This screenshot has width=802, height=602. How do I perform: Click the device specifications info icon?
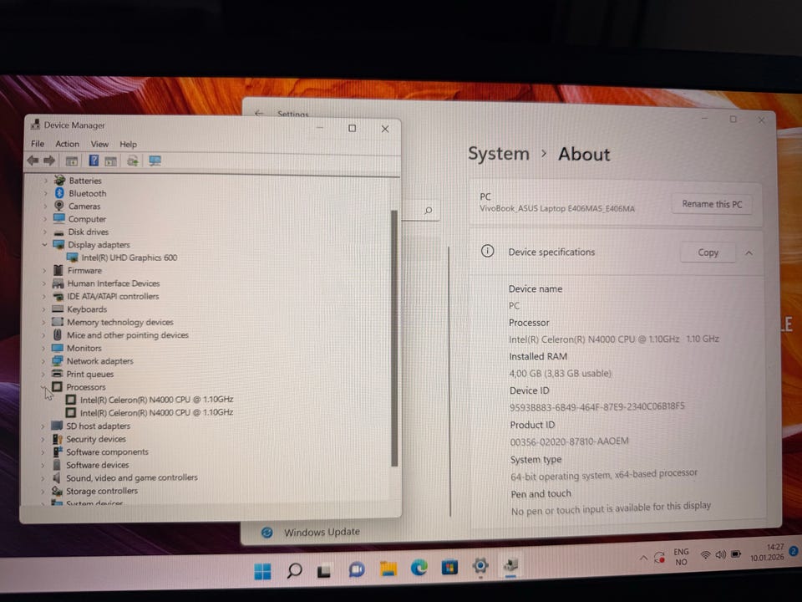click(x=487, y=252)
